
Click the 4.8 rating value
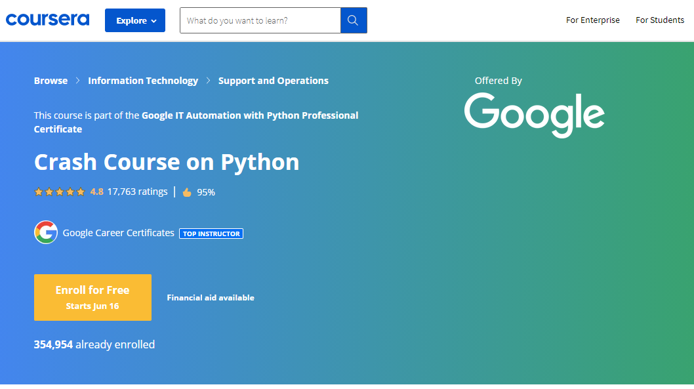coord(96,192)
